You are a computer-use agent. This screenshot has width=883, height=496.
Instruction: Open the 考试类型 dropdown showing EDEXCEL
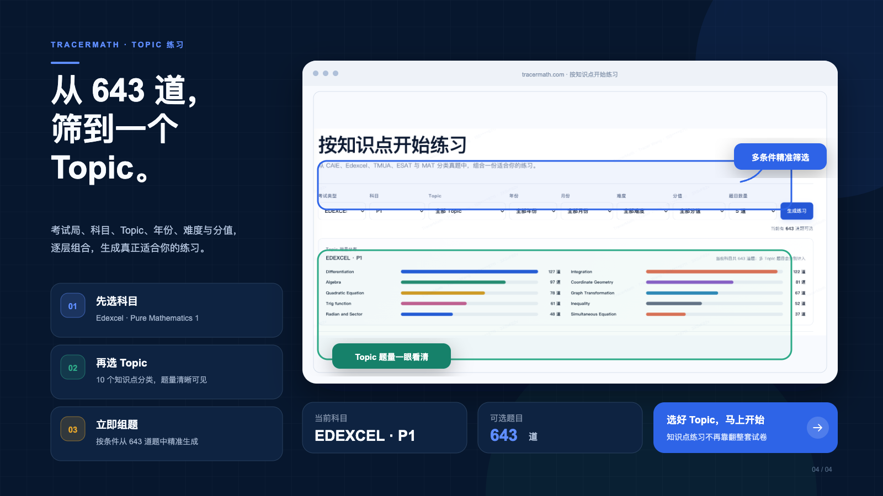pos(342,211)
